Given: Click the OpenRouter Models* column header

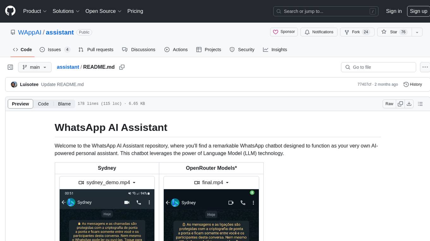Looking at the screenshot, I should coord(211,168).
